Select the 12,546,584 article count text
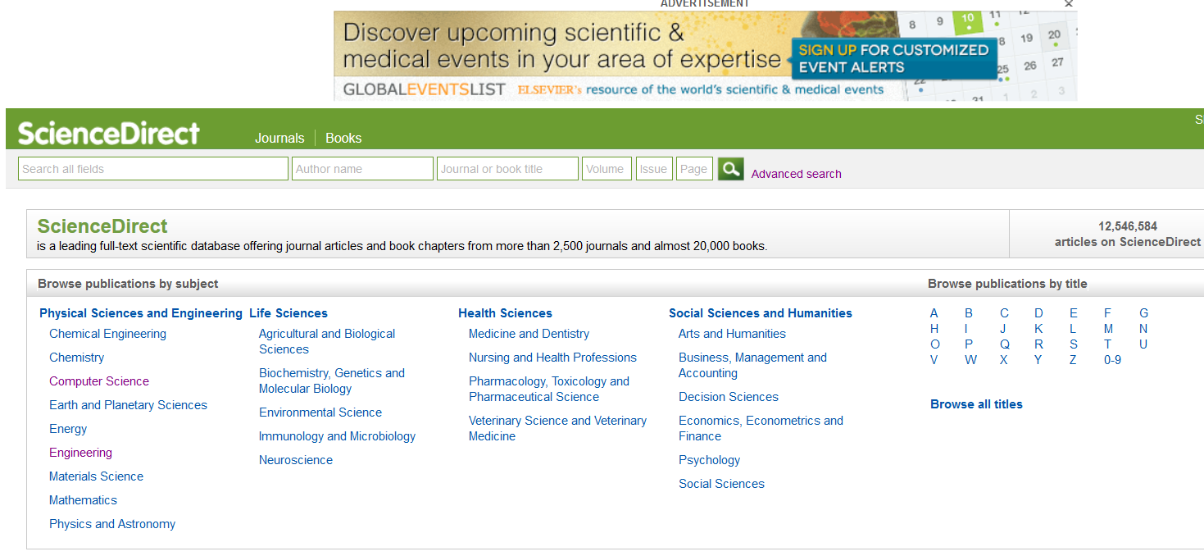Image resolution: width=1204 pixels, height=556 pixels. [x=1128, y=226]
